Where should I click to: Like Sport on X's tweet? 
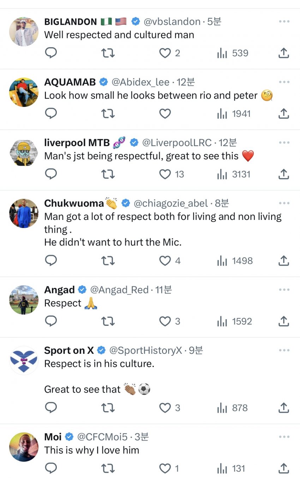[x=165, y=408]
